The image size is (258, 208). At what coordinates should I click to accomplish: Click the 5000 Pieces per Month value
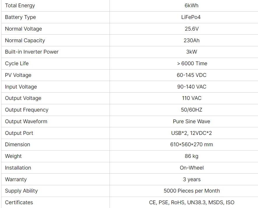pos(192,191)
